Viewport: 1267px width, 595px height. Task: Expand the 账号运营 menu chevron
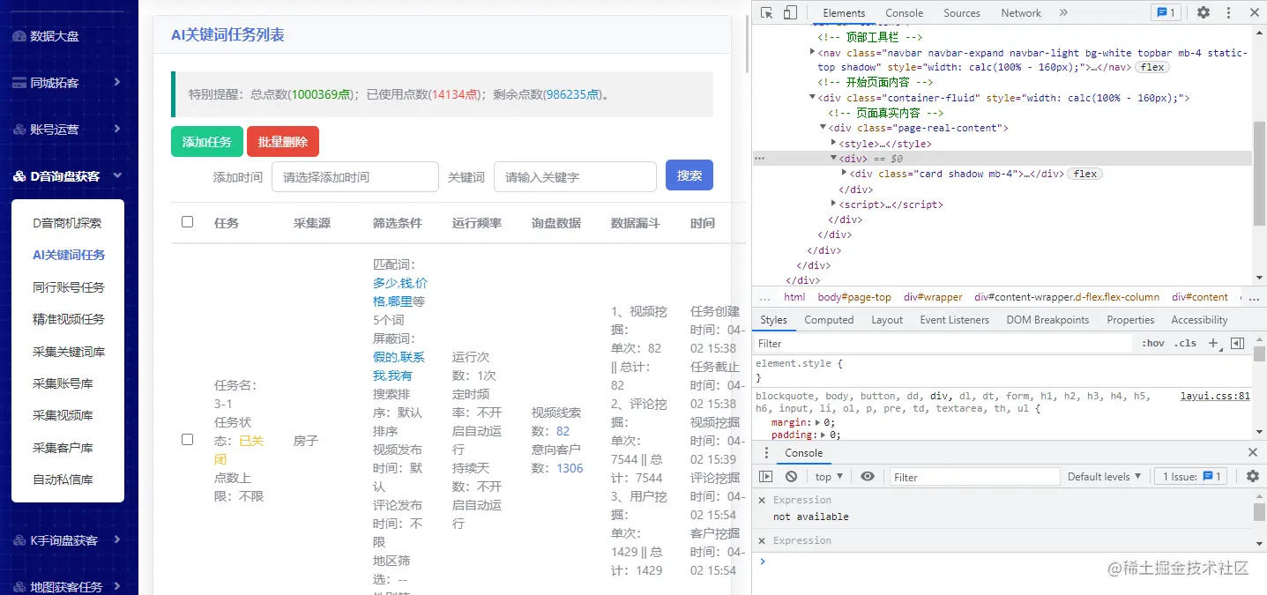116,129
